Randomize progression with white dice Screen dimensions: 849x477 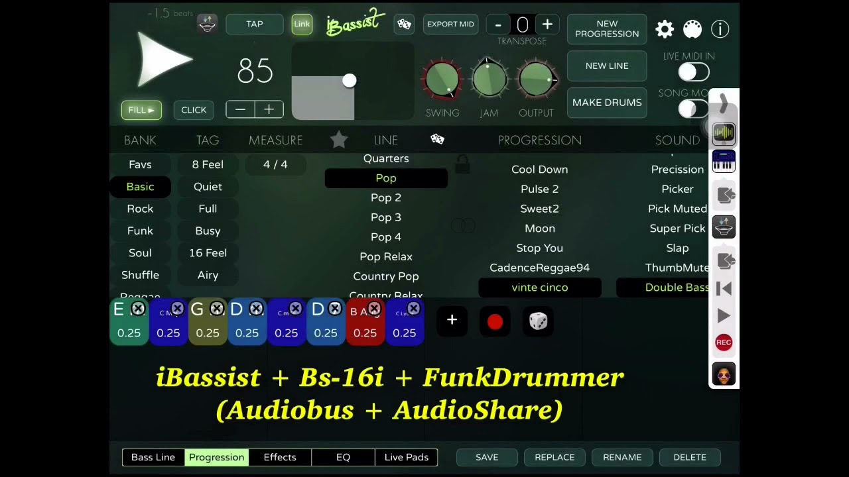[x=538, y=321]
